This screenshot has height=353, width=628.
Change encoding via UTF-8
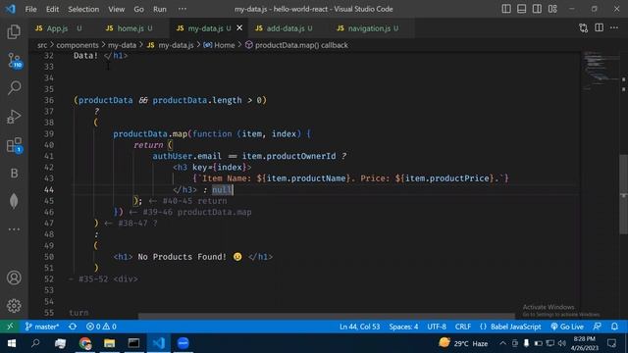tap(437, 327)
